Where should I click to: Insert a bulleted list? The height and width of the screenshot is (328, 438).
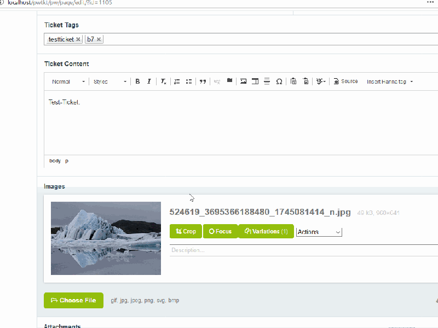click(x=189, y=81)
